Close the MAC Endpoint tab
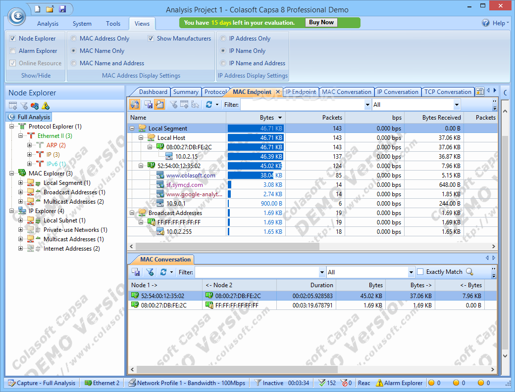This screenshot has height=392, width=515. (x=278, y=92)
